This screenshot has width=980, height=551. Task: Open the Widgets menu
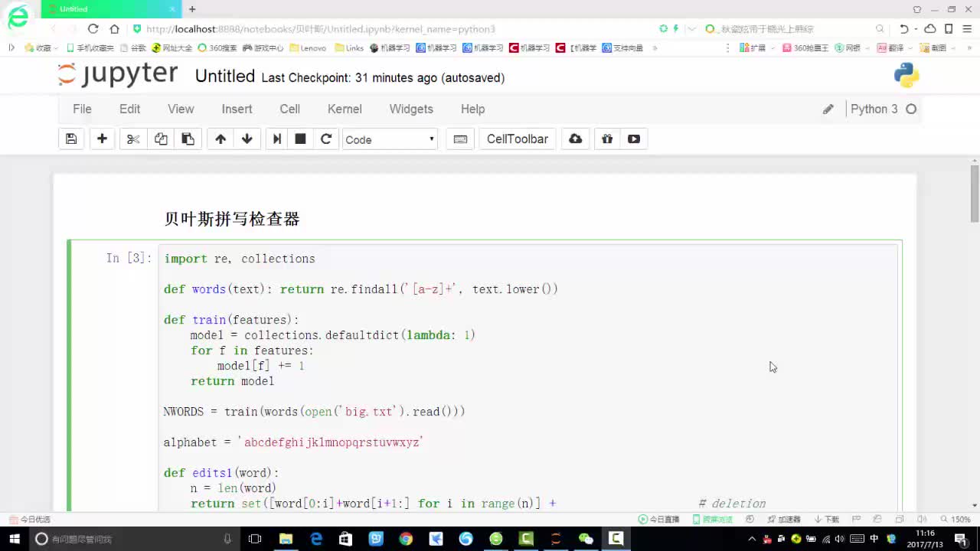(x=411, y=109)
